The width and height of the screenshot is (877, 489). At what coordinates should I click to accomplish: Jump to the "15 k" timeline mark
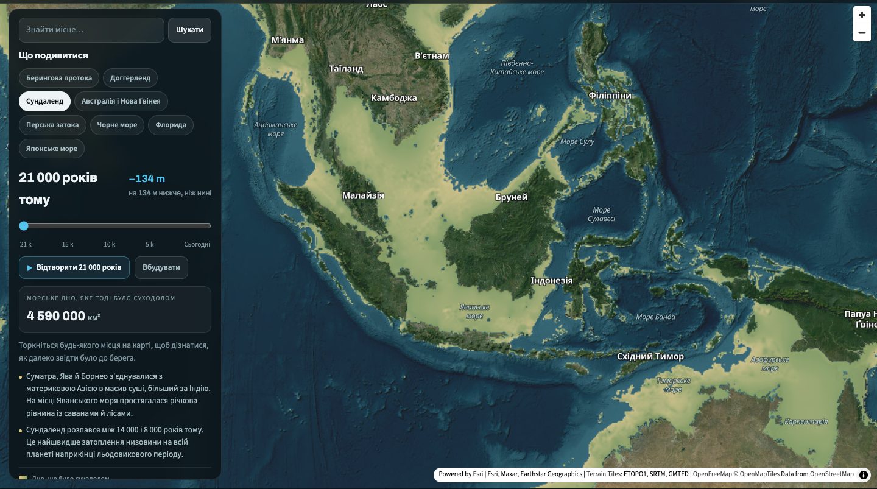pos(68,244)
